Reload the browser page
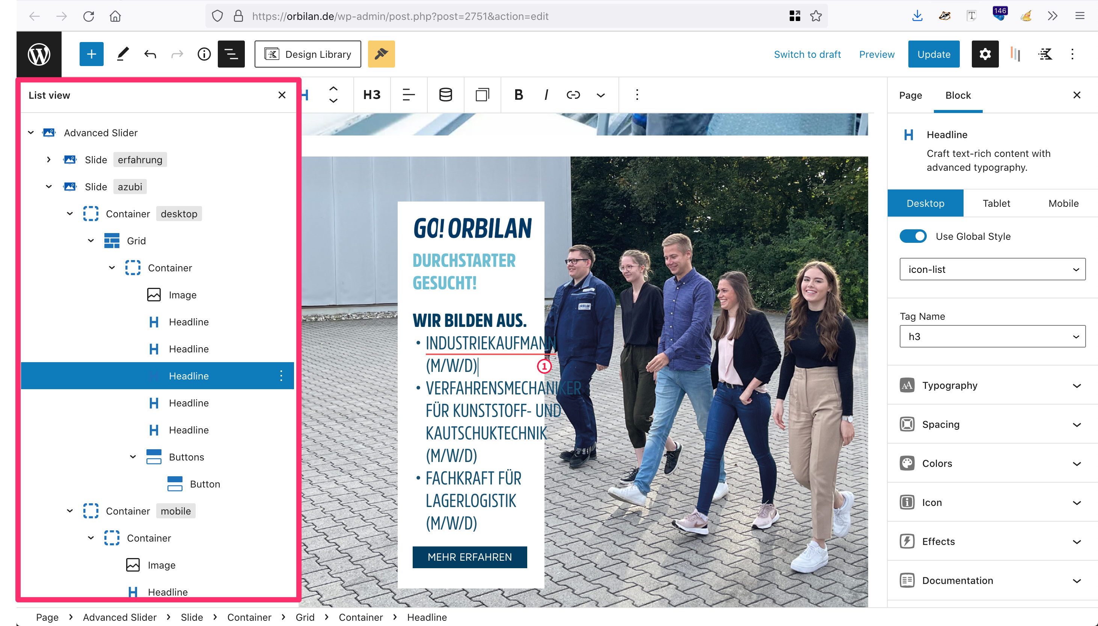The image size is (1098, 626). click(88, 17)
